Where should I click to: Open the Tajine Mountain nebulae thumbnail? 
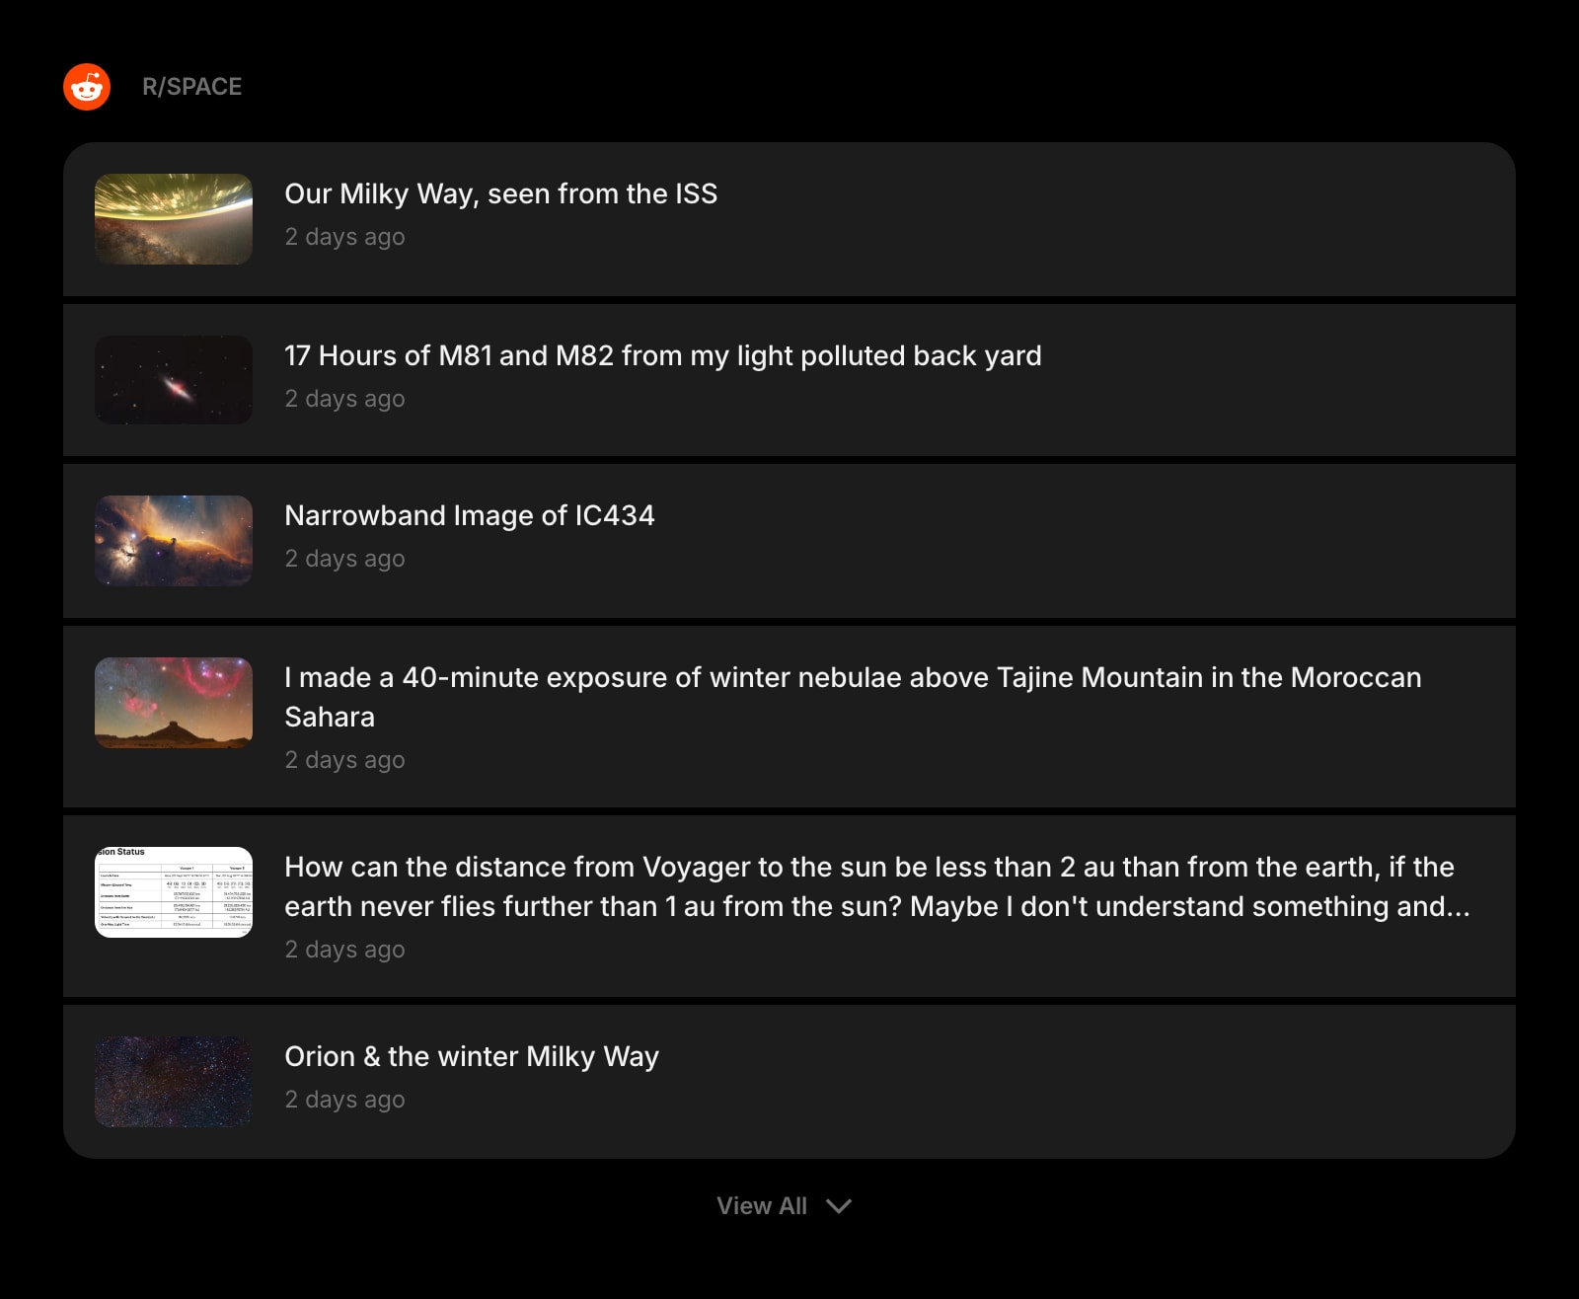[x=174, y=703]
